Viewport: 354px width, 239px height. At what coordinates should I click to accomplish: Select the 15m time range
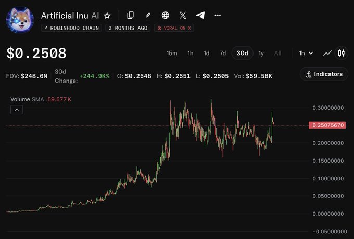(x=172, y=53)
